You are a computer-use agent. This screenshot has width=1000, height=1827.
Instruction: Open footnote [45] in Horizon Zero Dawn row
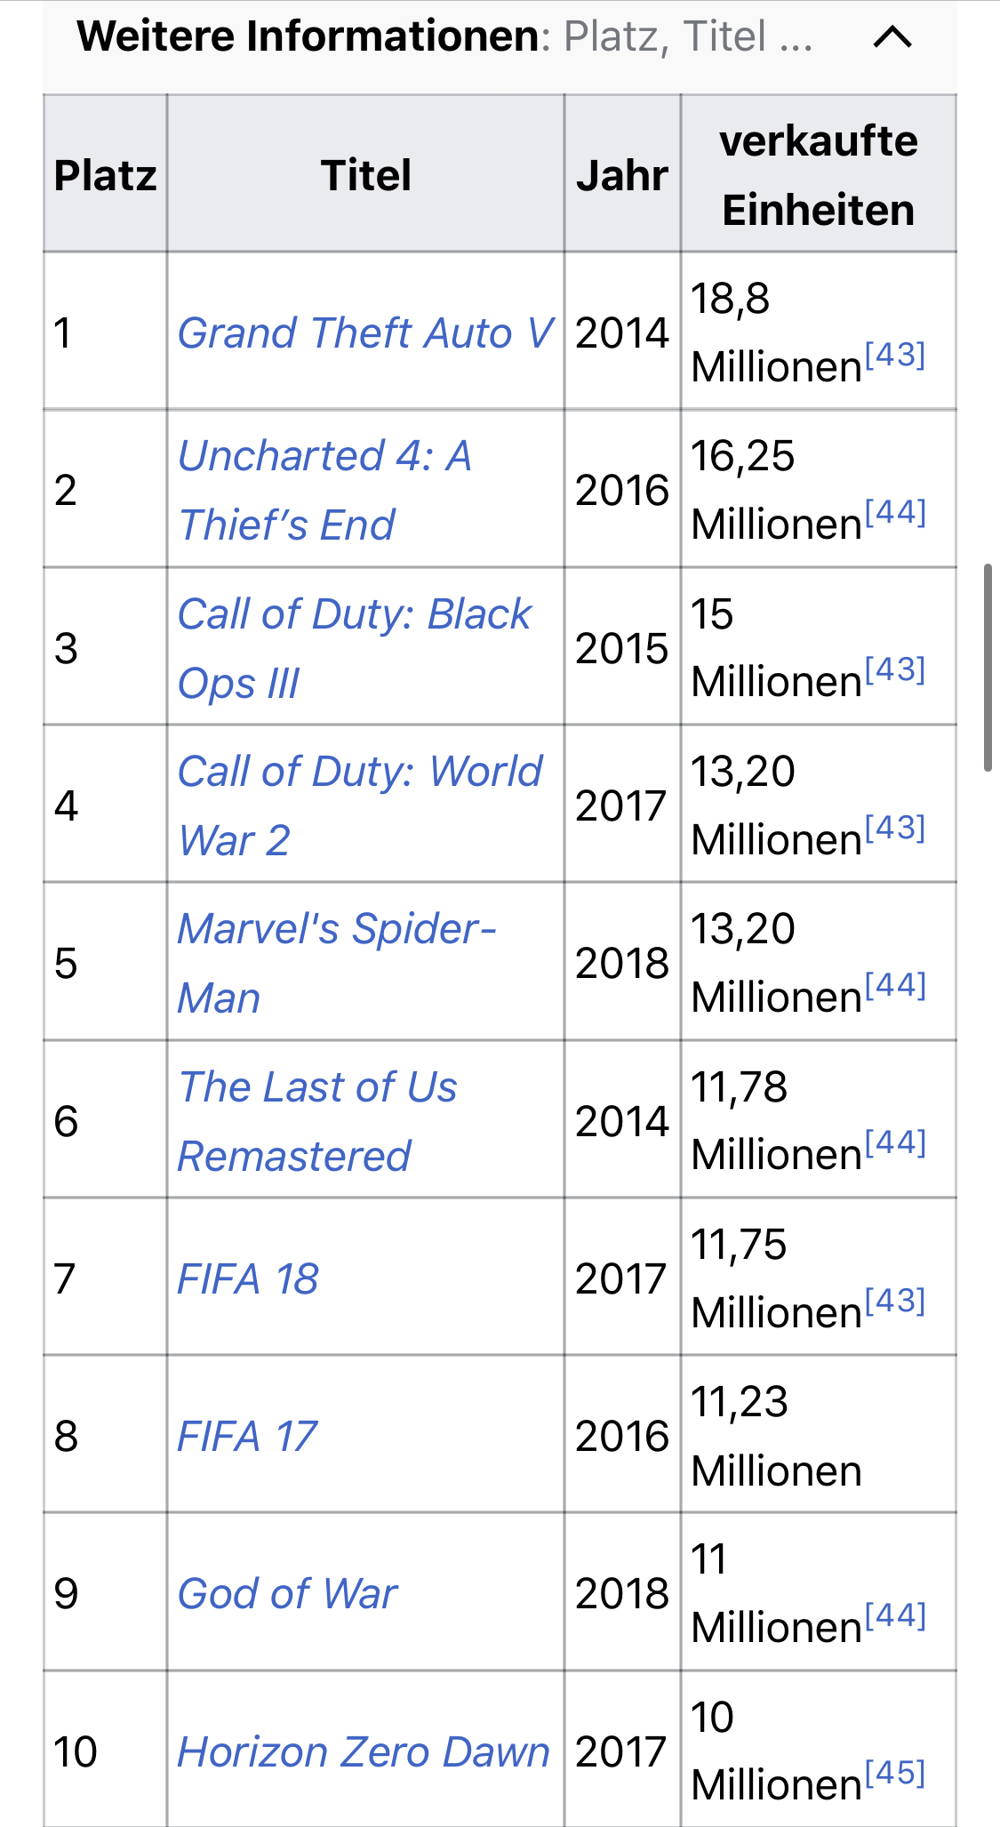tap(895, 1773)
